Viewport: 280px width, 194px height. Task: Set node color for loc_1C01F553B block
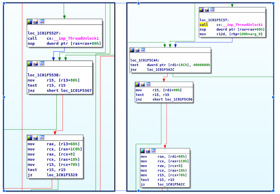point(30,64)
